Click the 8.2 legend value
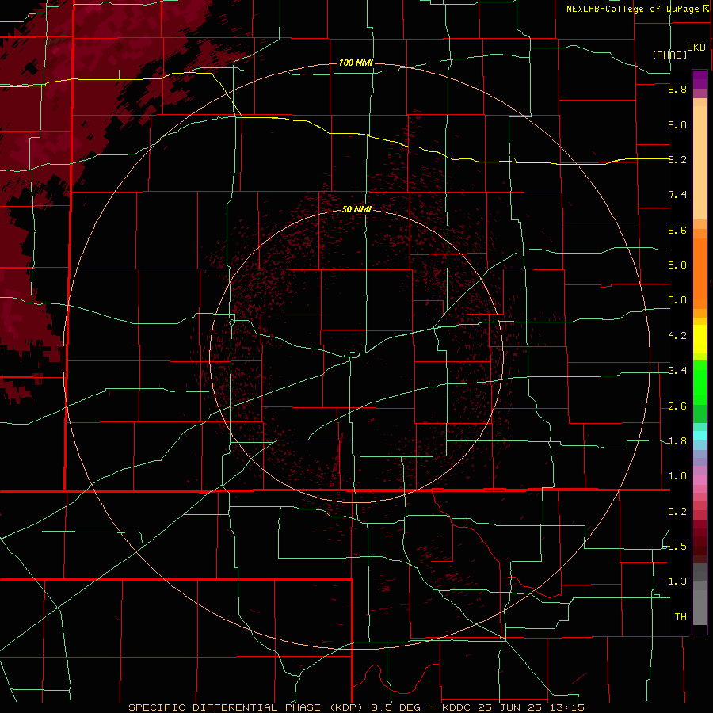713x713 pixels. pyautogui.click(x=677, y=159)
